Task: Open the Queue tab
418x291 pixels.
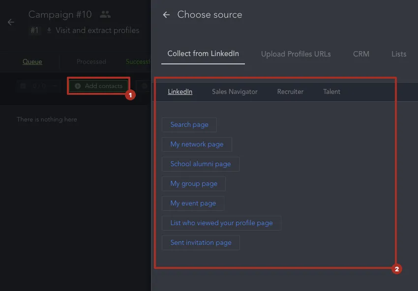Action: (x=32, y=61)
